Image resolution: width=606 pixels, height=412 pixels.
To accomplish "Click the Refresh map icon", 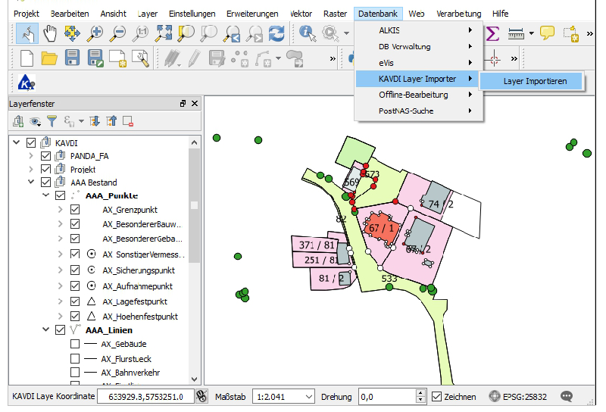I will (x=277, y=33).
